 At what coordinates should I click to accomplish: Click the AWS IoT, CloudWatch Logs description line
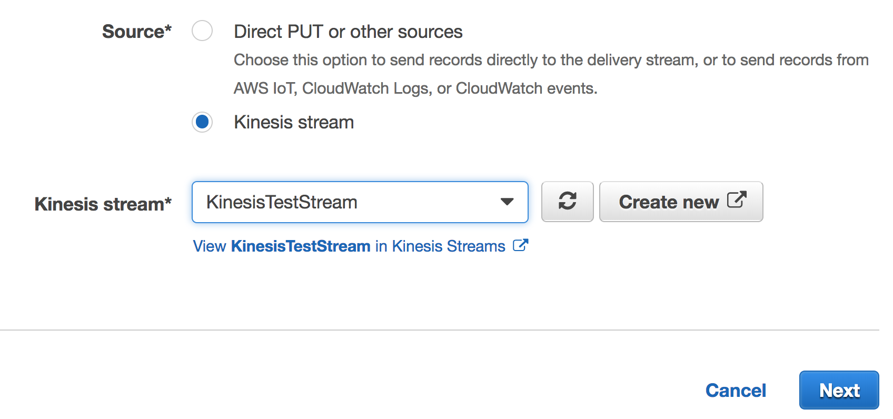[x=415, y=88]
